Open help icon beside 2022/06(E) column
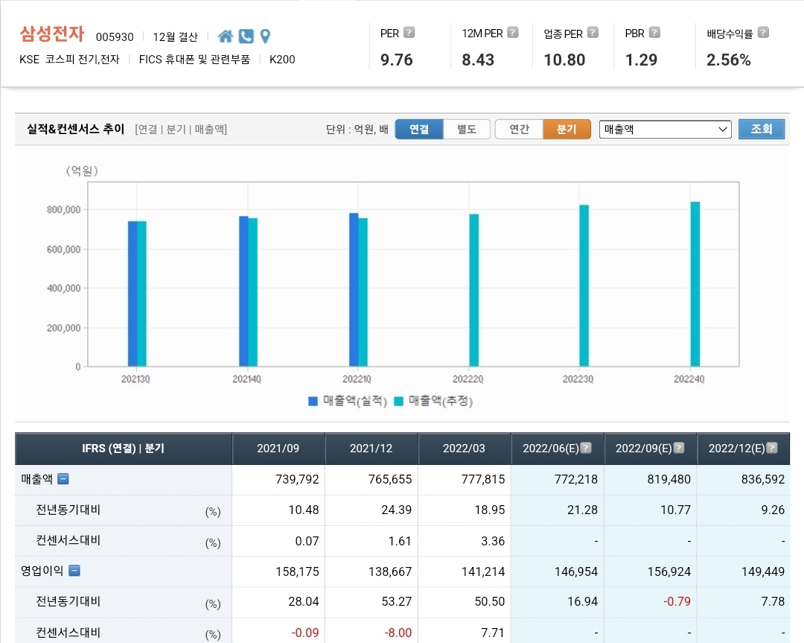This screenshot has height=643, width=804. point(586,448)
